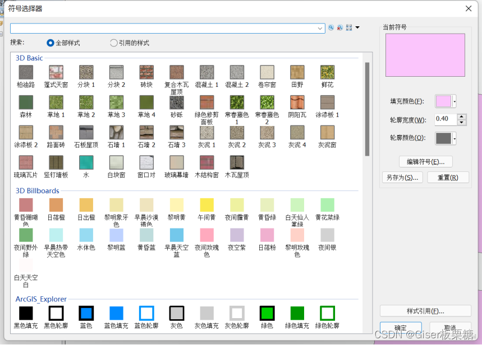Increase 轮廓宽度 with up arrow
Screen dimensions: 482x345
click(462, 116)
